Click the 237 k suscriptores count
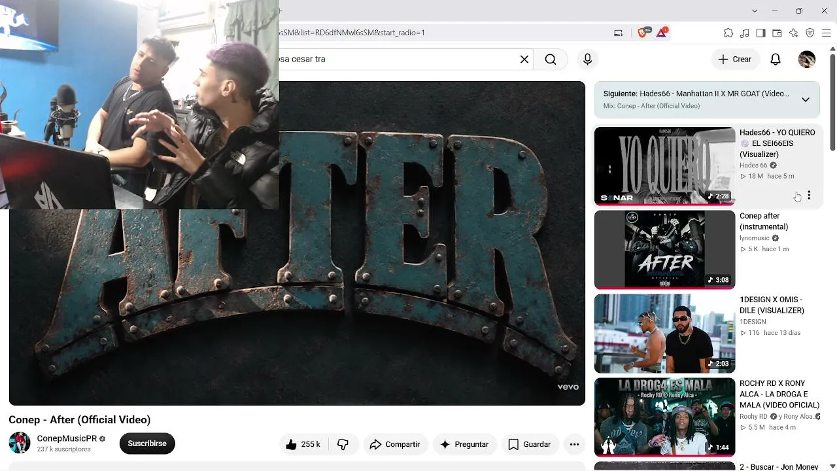 point(64,449)
